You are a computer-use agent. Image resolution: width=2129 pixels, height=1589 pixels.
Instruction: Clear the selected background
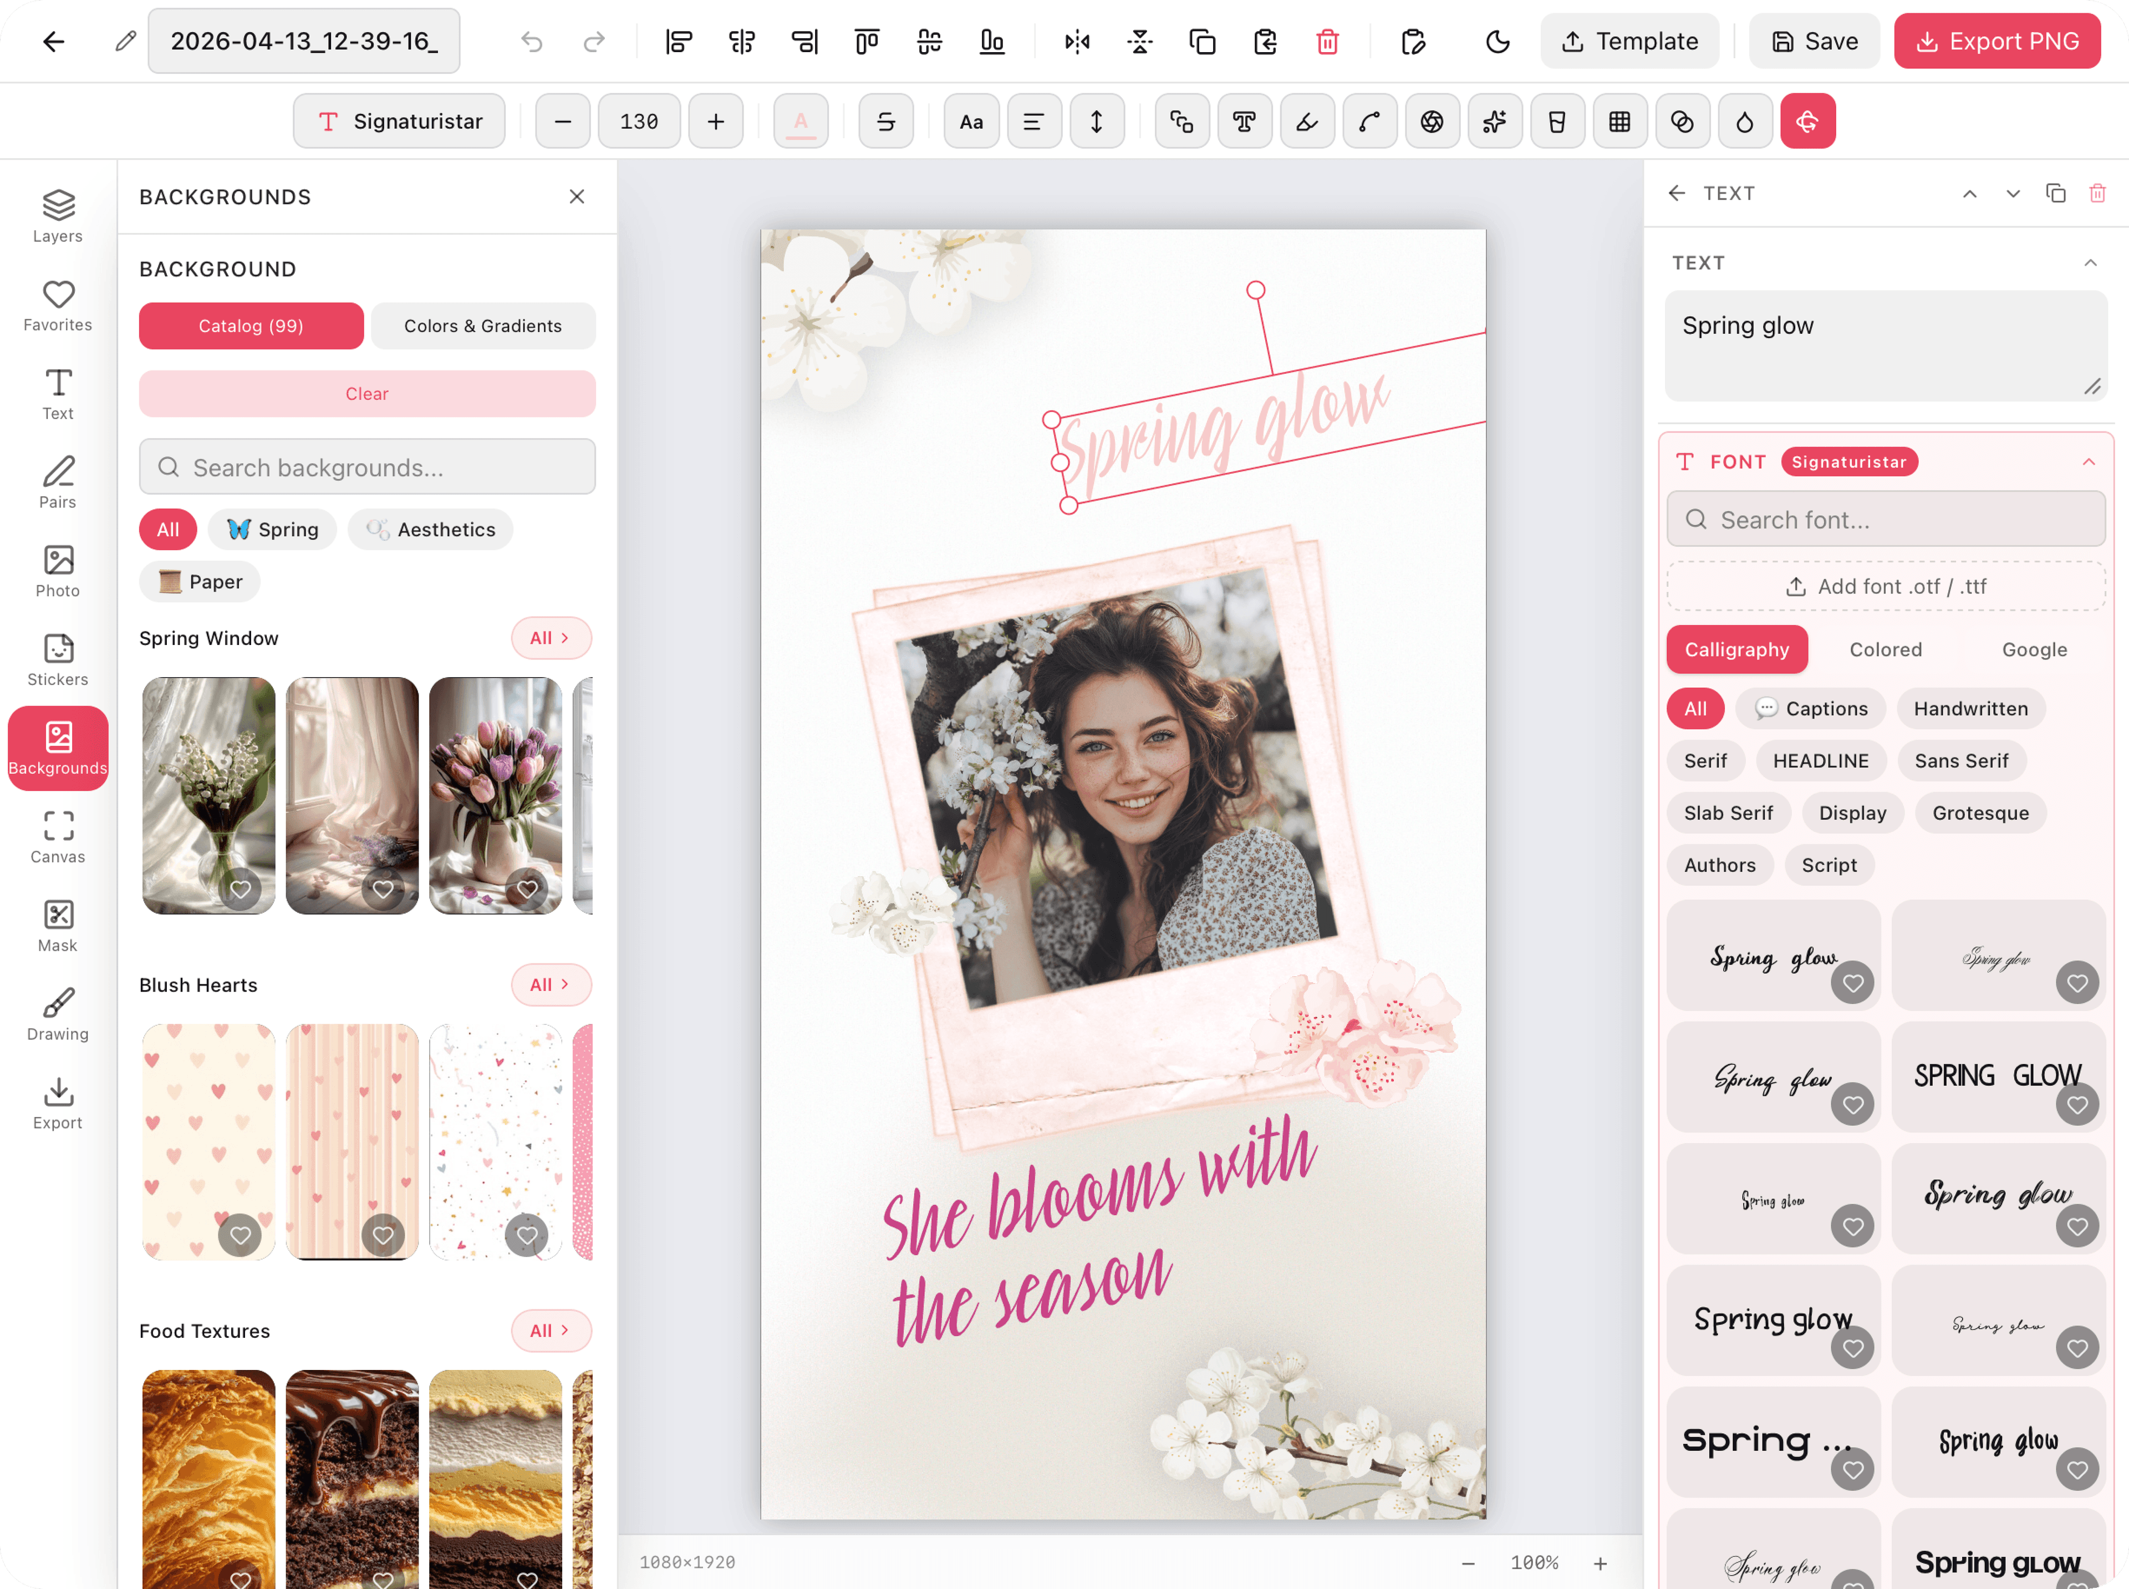point(366,393)
